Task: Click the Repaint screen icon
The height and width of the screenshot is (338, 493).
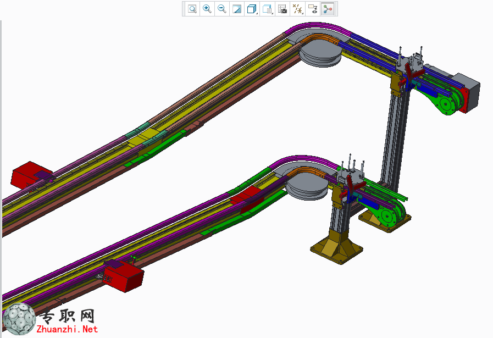Action: tap(237, 9)
